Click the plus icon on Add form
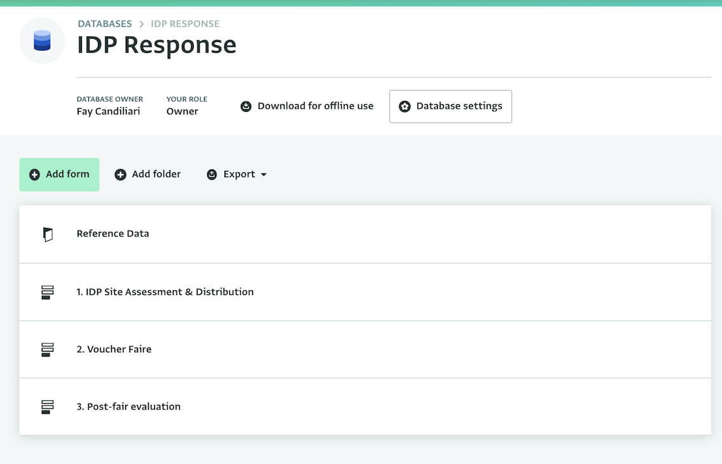This screenshot has width=722, height=464. [x=34, y=174]
